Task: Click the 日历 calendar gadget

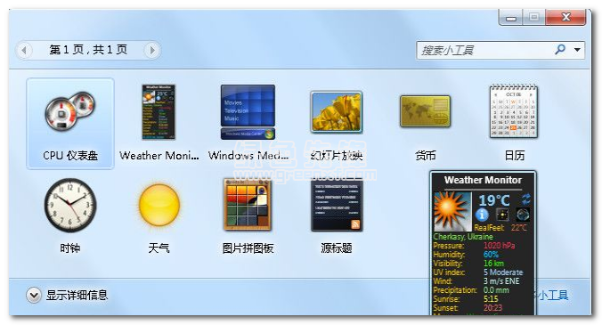Action: [514, 111]
